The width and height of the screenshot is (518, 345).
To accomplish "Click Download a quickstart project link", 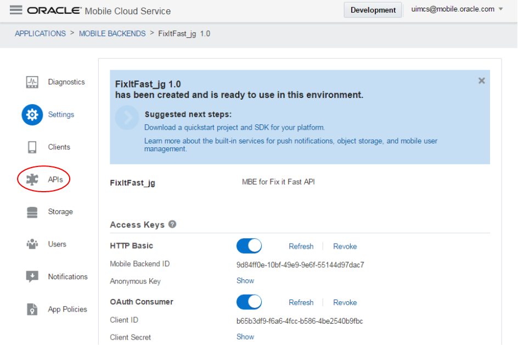I will [234, 127].
